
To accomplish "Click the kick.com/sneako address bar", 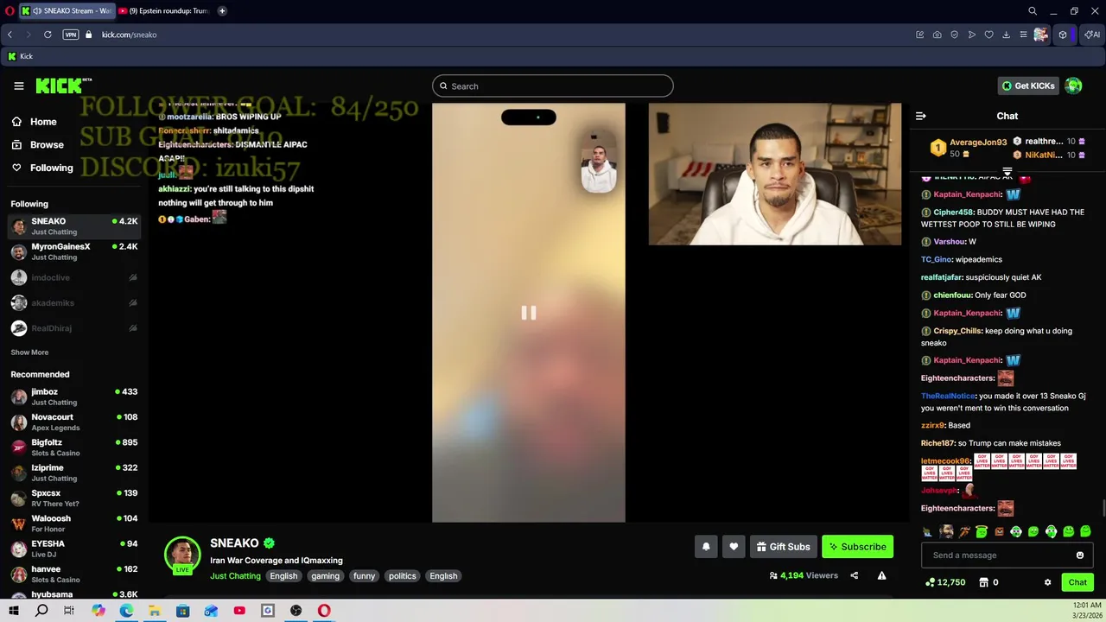I will pos(129,35).
